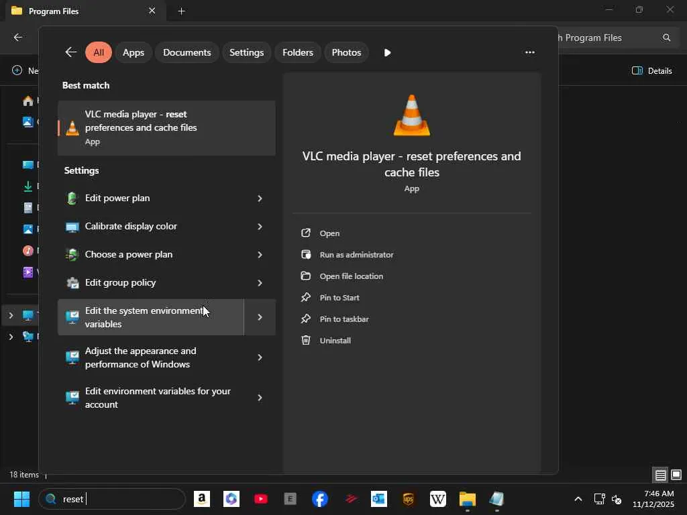This screenshot has width=687, height=515.
Task: Switch to the Apps filter
Action: point(134,52)
